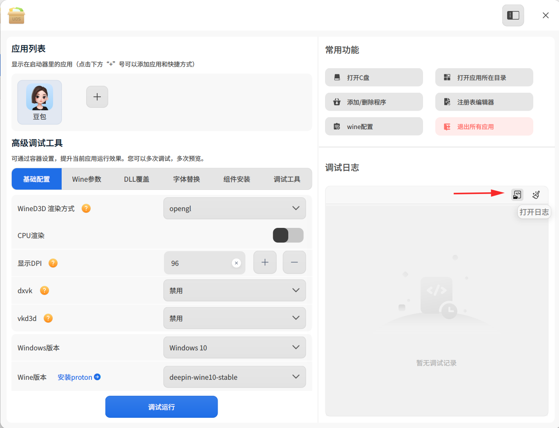559x428 pixels.
Task: Toggle the sidebar panel button
Action: (513, 16)
